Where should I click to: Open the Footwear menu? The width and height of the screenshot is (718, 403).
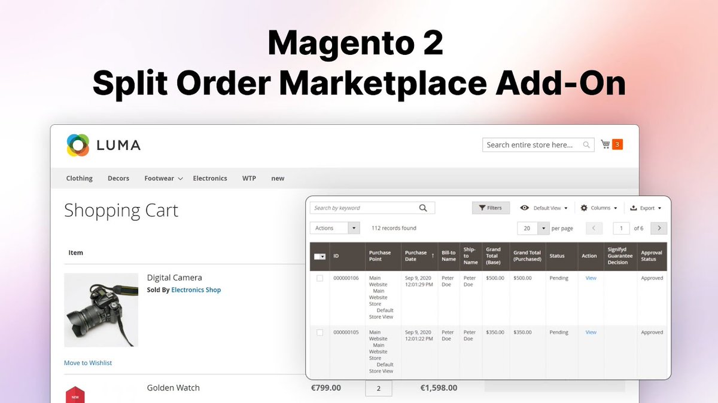[159, 178]
